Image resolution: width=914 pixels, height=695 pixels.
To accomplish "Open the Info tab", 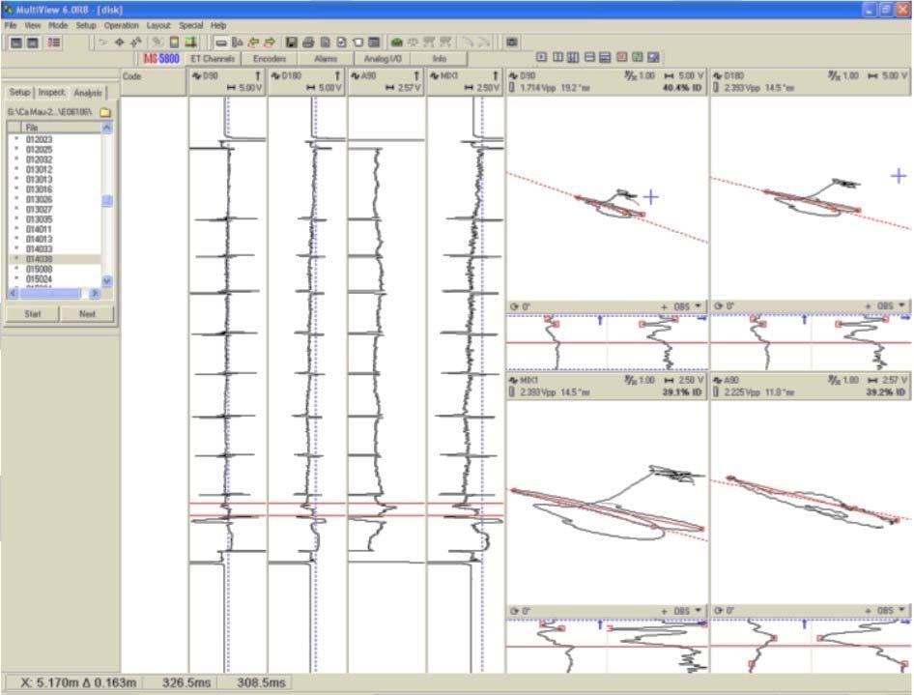I will 439,58.
